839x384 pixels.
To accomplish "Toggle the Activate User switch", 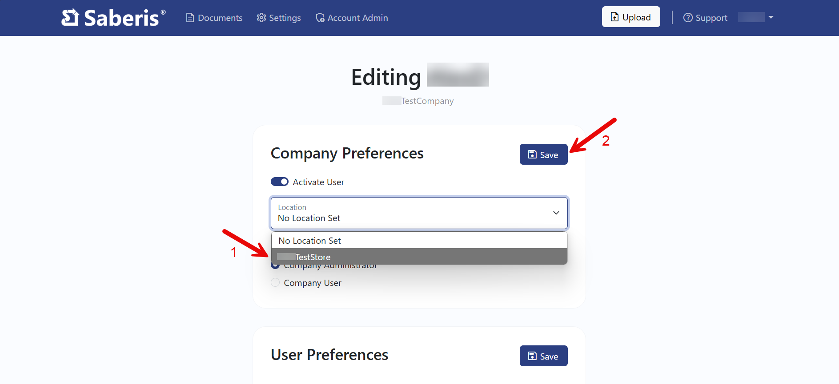I will coord(280,182).
